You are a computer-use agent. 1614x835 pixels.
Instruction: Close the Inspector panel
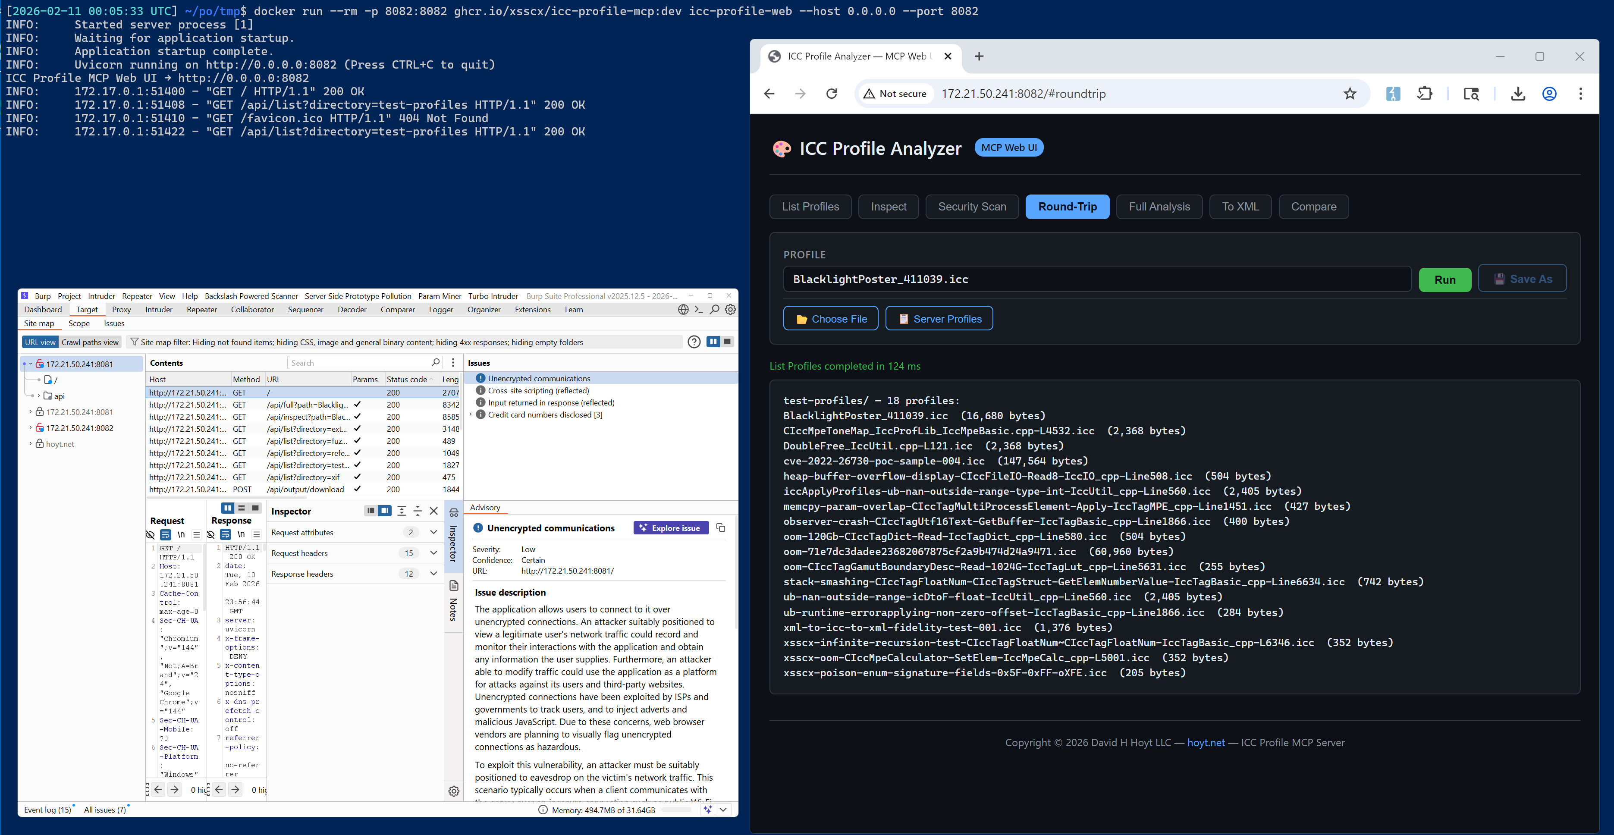[x=433, y=511]
